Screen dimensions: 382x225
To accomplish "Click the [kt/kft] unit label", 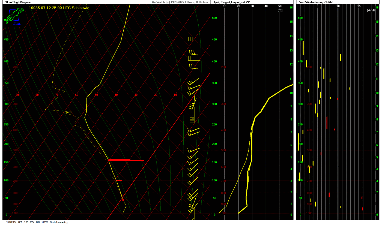I will [371, 10].
